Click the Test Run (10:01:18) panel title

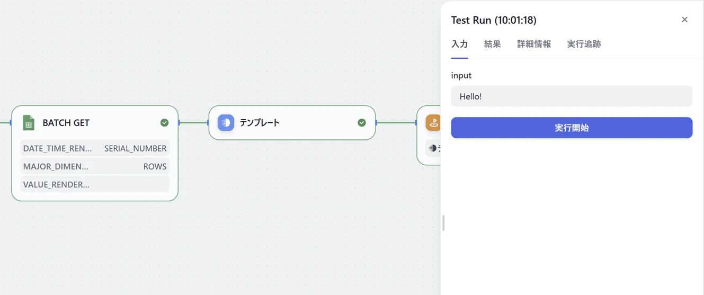(494, 20)
